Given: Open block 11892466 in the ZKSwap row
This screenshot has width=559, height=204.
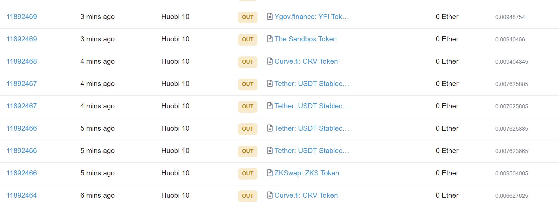Looking at the screenshot, I should 22,173.
